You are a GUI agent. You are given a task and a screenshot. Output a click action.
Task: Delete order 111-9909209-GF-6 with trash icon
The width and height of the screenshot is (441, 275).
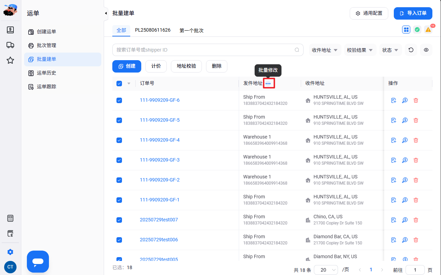pyautogui.click(x=416, y=100)
